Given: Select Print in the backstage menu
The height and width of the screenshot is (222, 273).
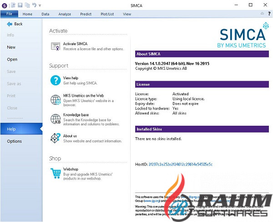Looking at the screenshot, I should tap(11, 96).
